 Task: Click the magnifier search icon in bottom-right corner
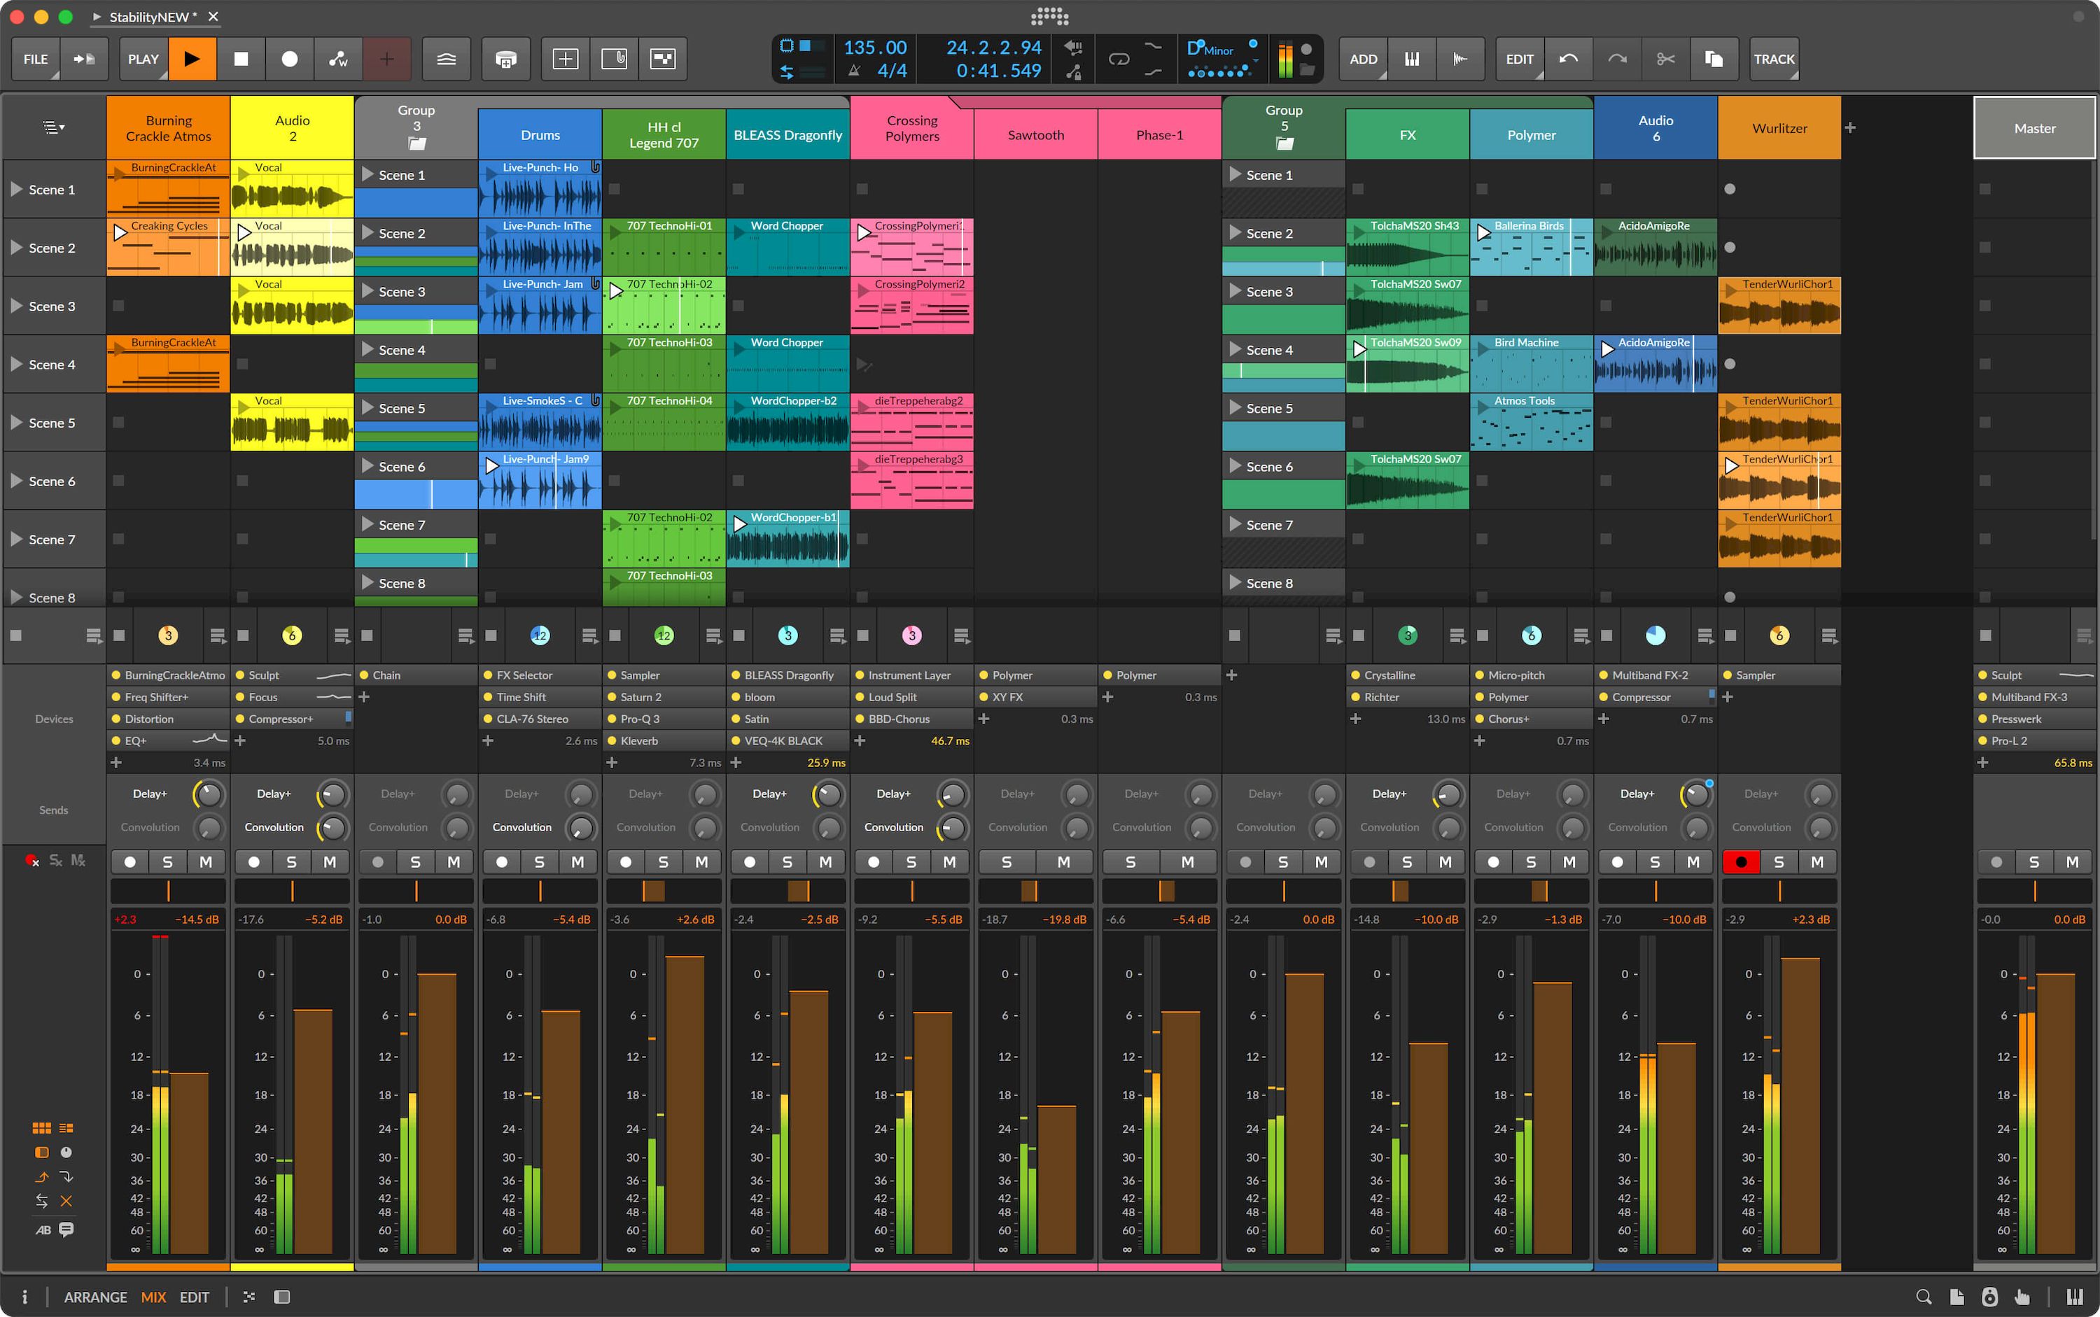1925,1297
